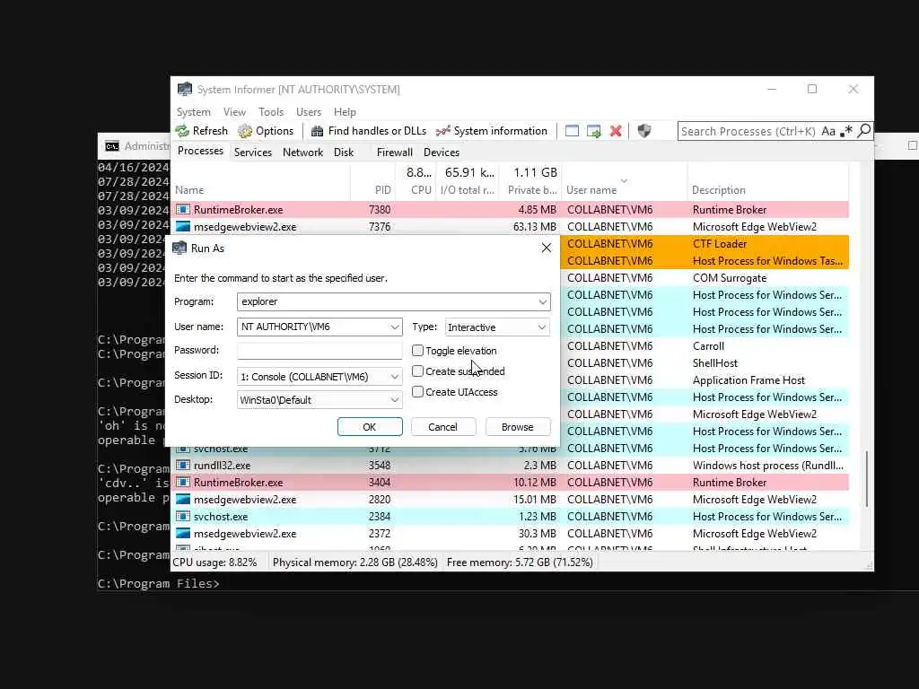The height and width of the screenshot is (689, 919).
Task: Select the ShellHost row
Action: click(x=705, y=363)
